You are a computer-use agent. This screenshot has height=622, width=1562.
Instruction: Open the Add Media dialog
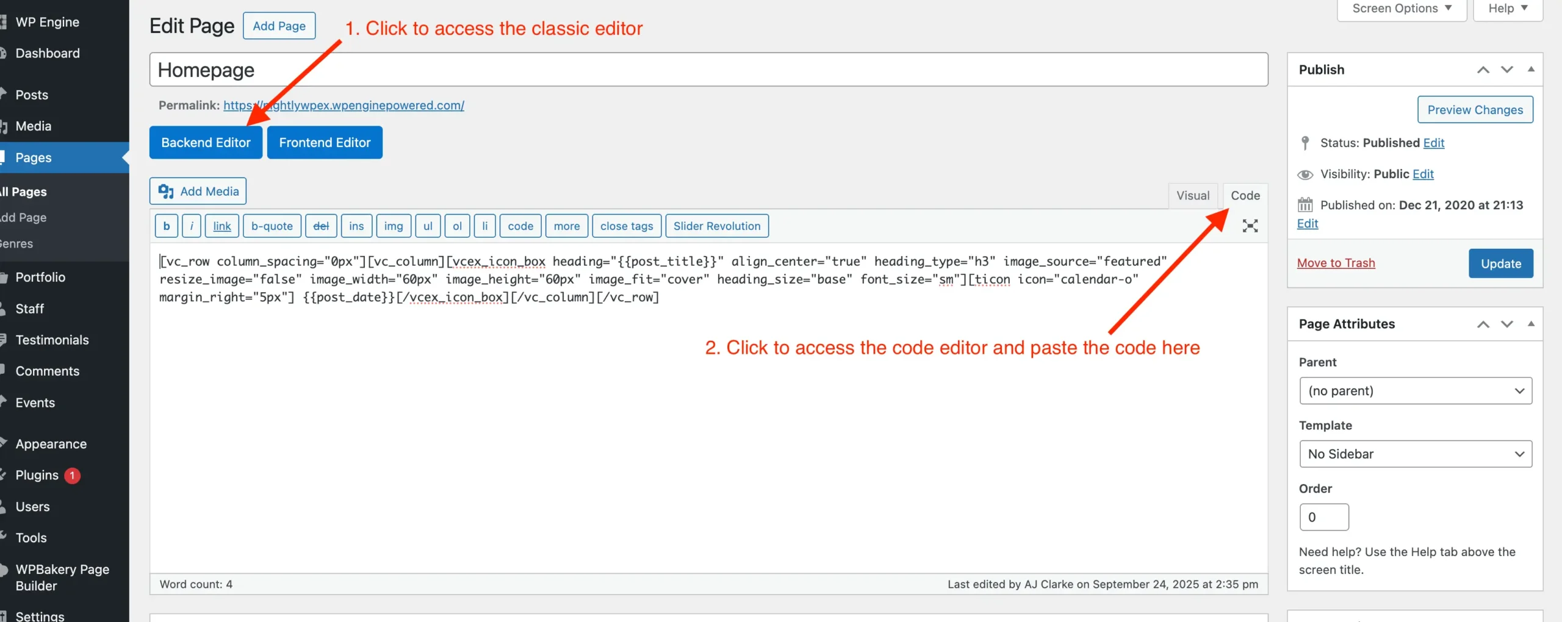click(197, 191)
